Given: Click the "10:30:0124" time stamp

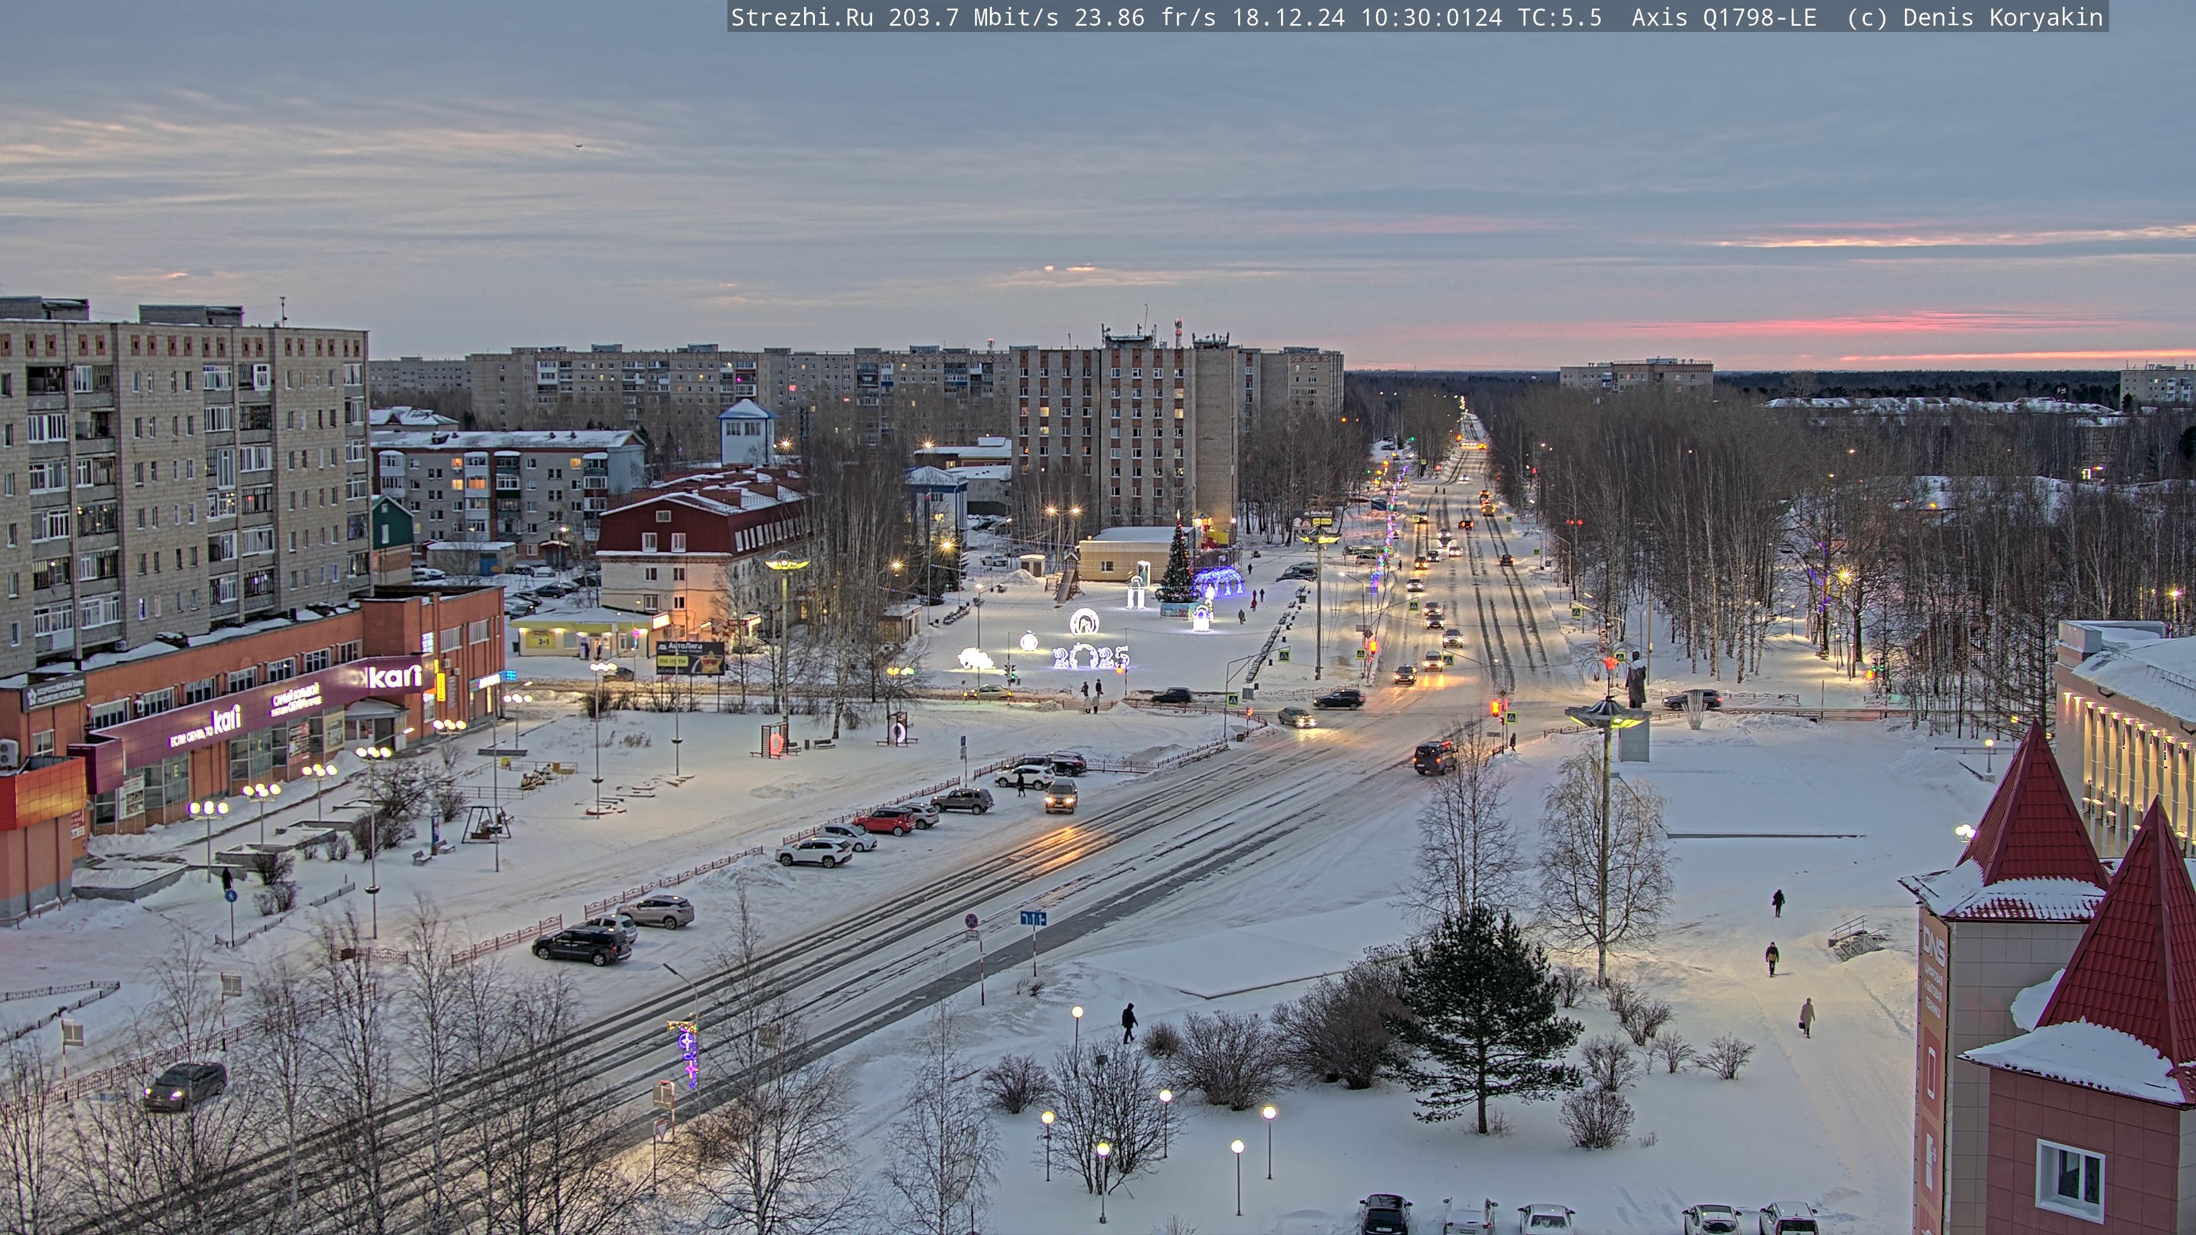Looking at the screenshot, I should point(1431,17).
